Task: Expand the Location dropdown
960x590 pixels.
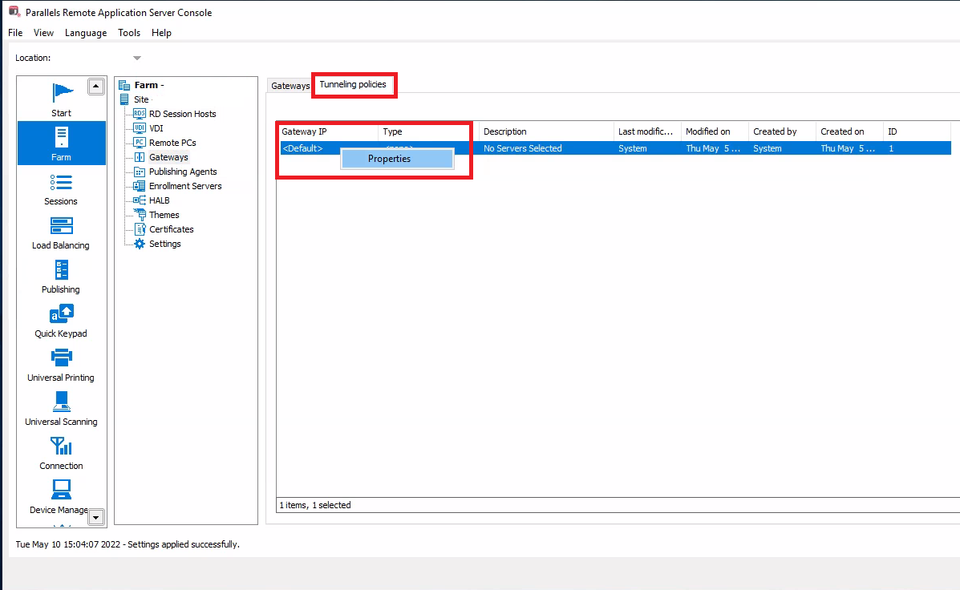Action: (137, 58)
